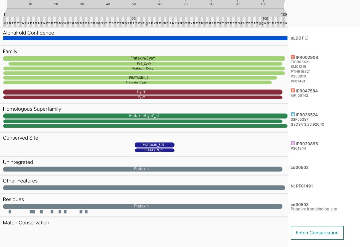Click the H badge beside IPR036524
The width and height of the screenshot is (360, 247).
pos(293,114)
